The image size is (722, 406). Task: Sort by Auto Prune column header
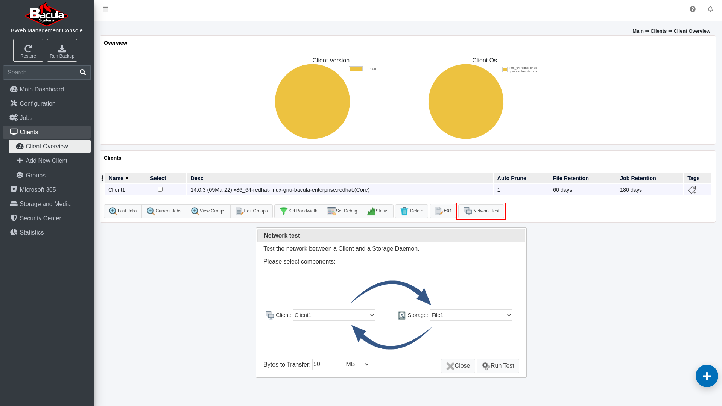(x=521, y=178)
